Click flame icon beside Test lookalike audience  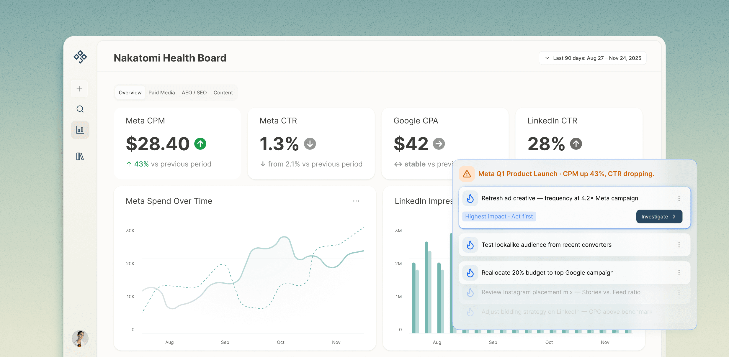[x=470, y=245]
